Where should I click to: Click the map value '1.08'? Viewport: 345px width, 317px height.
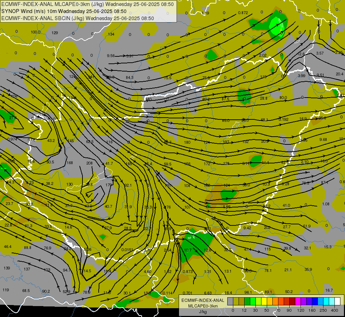(x=326, y=204)
